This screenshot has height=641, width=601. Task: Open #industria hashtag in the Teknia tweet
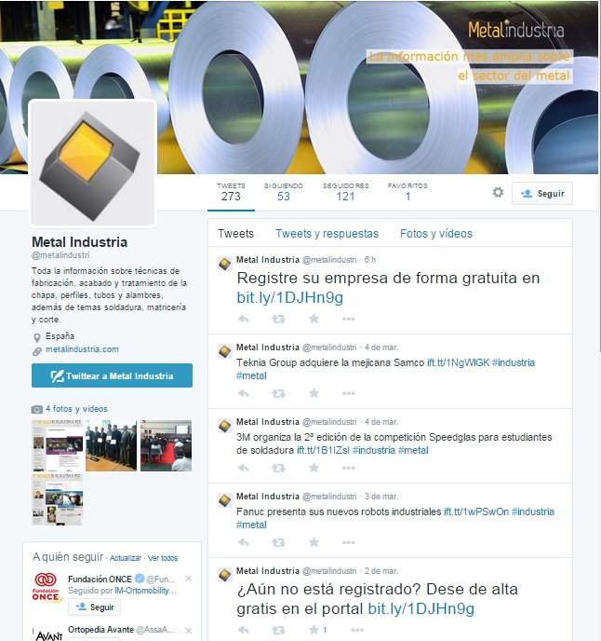514,362
